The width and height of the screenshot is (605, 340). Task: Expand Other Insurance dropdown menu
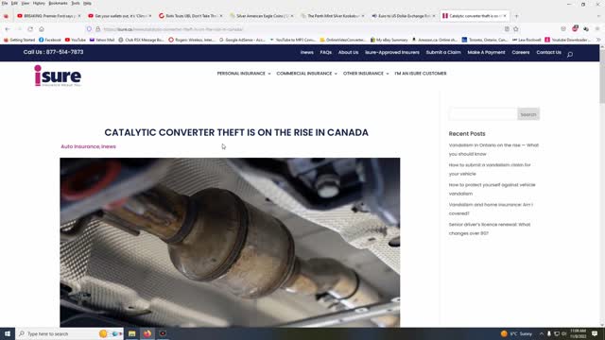[x=366, y=74]
